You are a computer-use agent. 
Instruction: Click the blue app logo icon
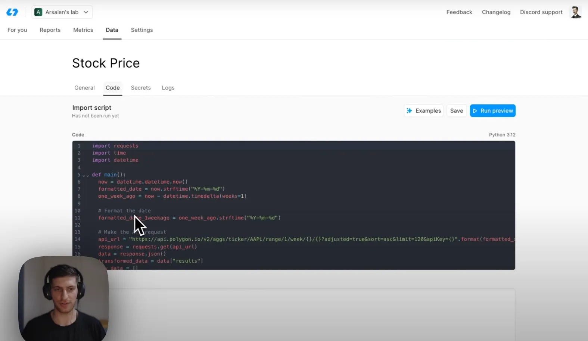pos(12,12)
